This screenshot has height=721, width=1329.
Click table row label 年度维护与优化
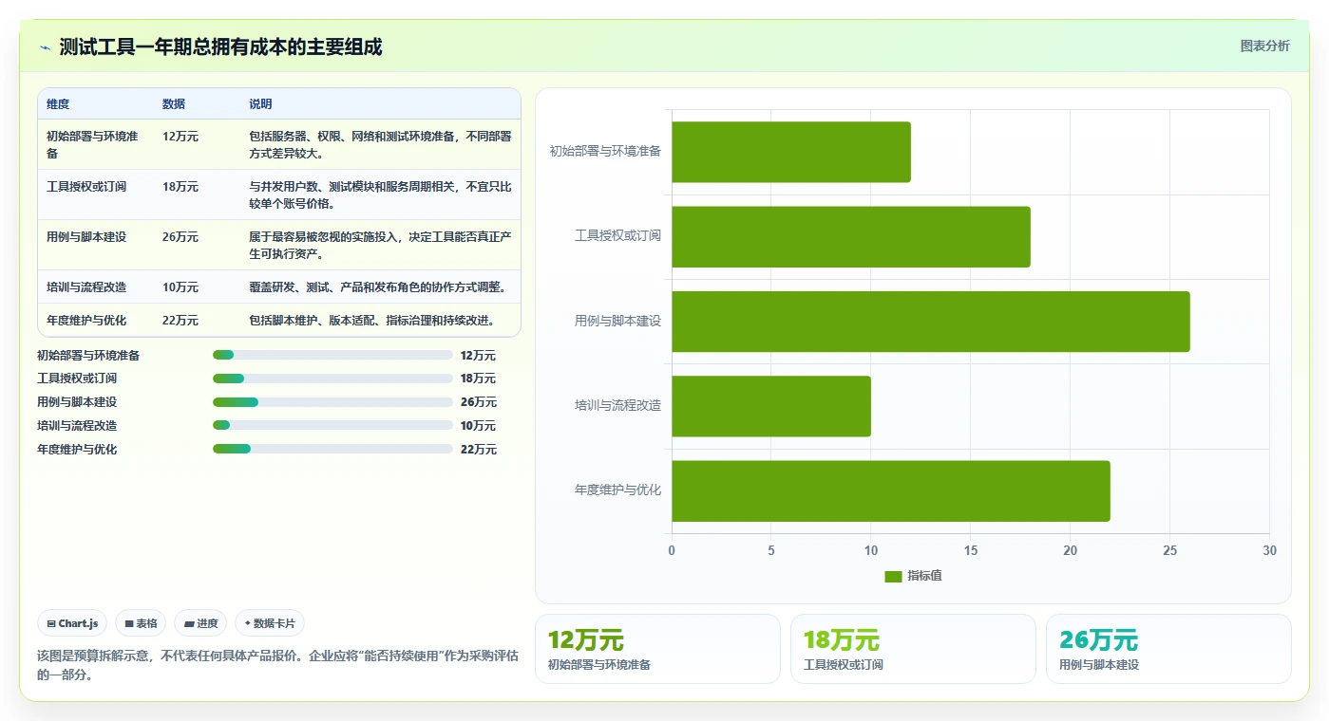(x=86, y=321)
